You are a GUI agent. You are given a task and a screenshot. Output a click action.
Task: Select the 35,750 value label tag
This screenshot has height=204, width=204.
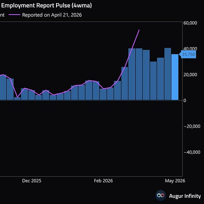coord(188,55)
